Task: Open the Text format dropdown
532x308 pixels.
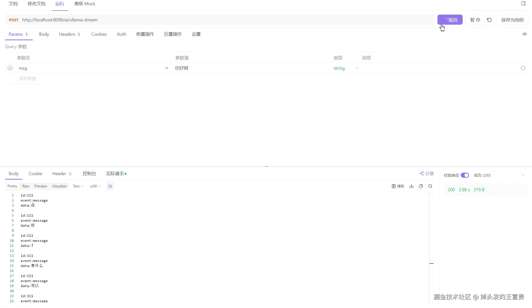Action: click(78, 186)
